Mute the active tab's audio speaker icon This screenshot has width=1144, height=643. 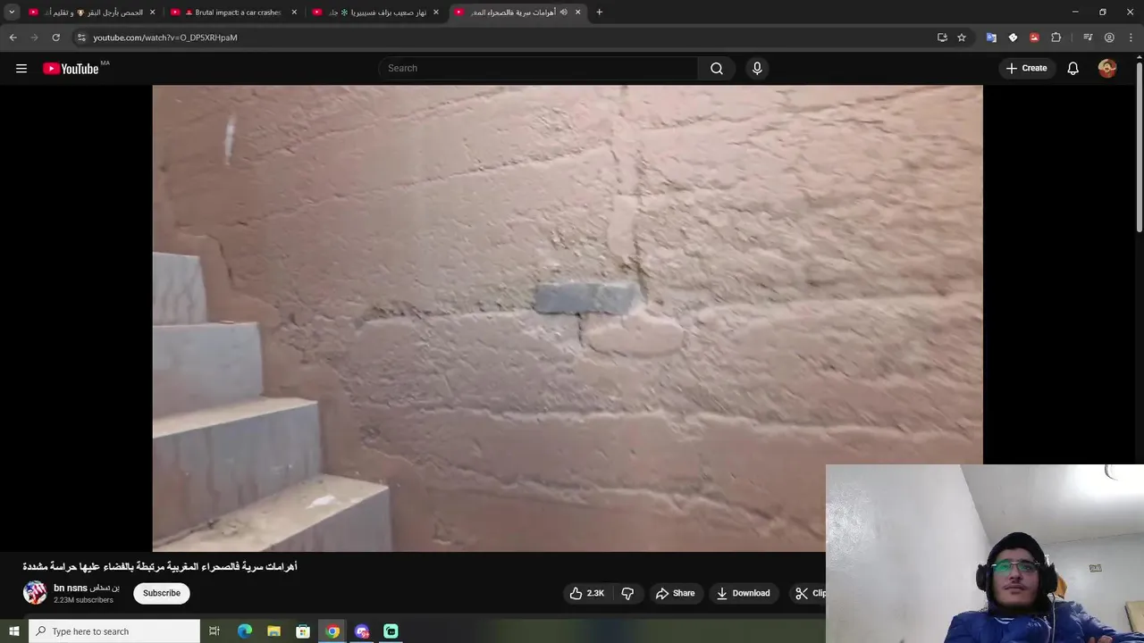563,13
